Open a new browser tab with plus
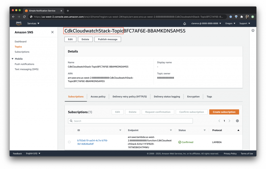266x169 pixels. [x=68, y=11]
